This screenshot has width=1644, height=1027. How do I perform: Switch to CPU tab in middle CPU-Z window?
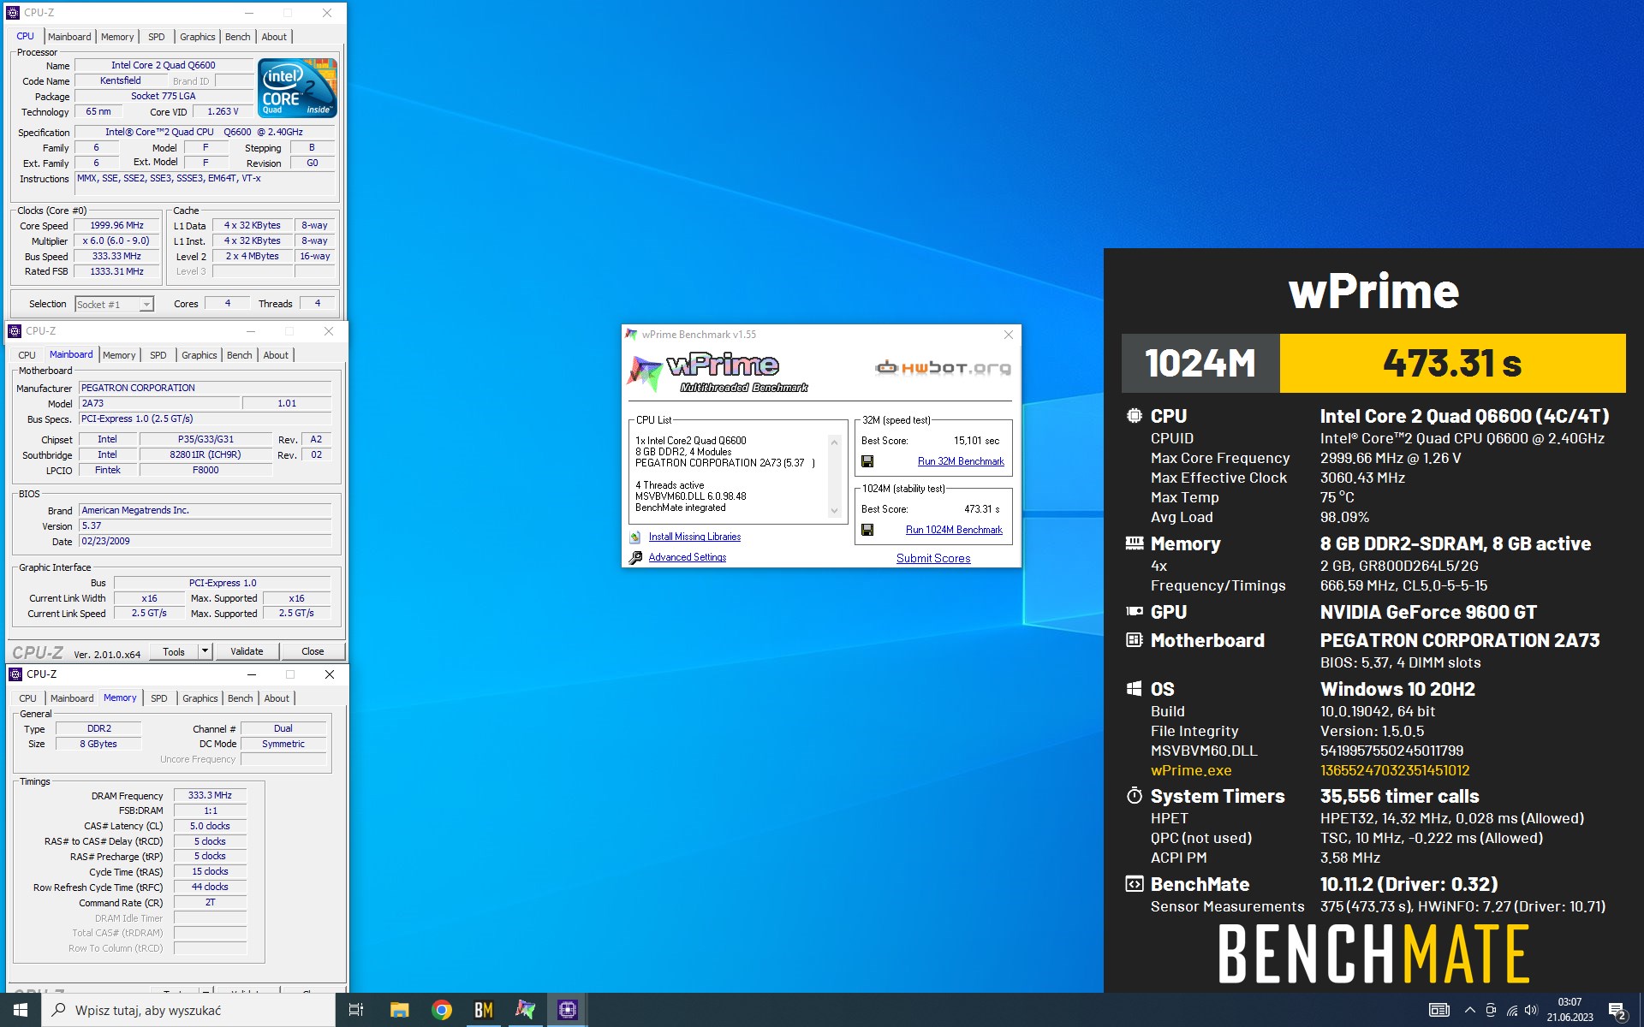pyautogui.click(x=27, y=355)
